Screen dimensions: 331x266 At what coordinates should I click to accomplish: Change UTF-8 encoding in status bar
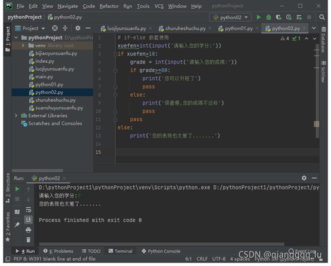pos(219,259)
